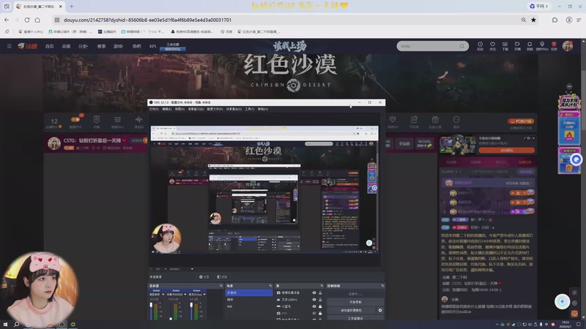586x329 pixels.
Task: Collapse the side activity widget with minus icon
Action: [569, 86]
